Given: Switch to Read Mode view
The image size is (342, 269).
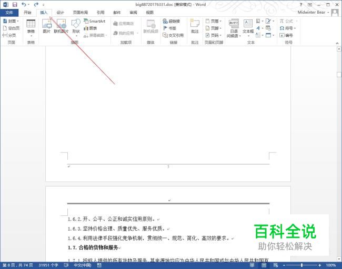Looking at the screenshot, I should coord(252,265).
